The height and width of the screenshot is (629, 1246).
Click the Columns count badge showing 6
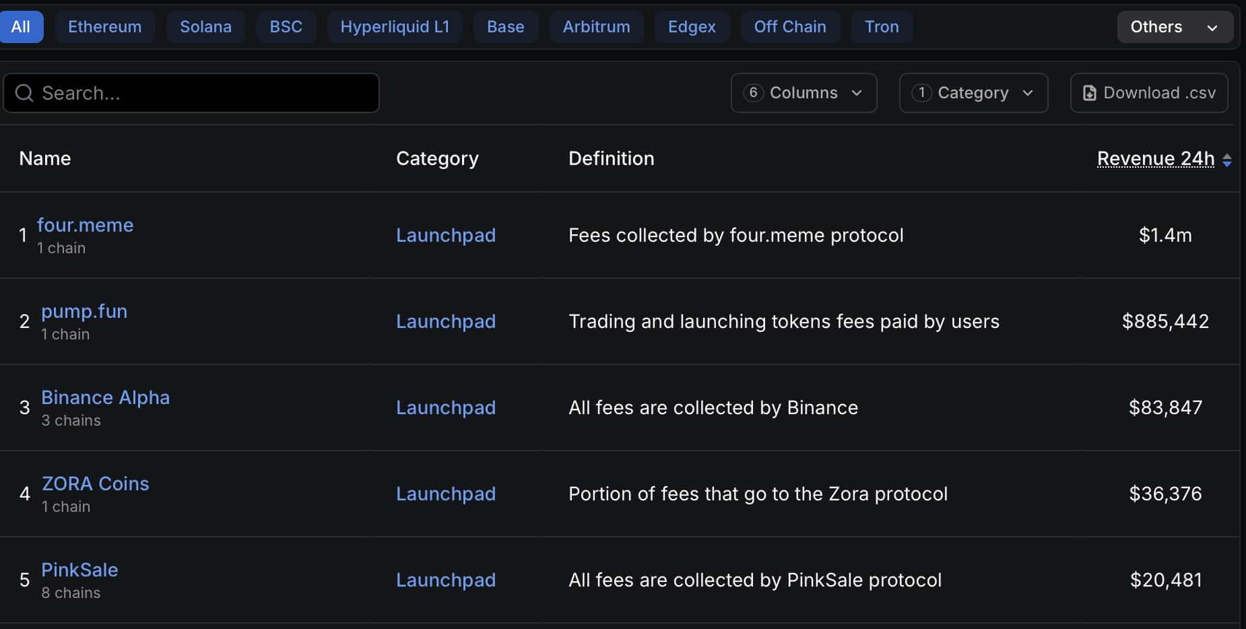click(x=753, y=93)
